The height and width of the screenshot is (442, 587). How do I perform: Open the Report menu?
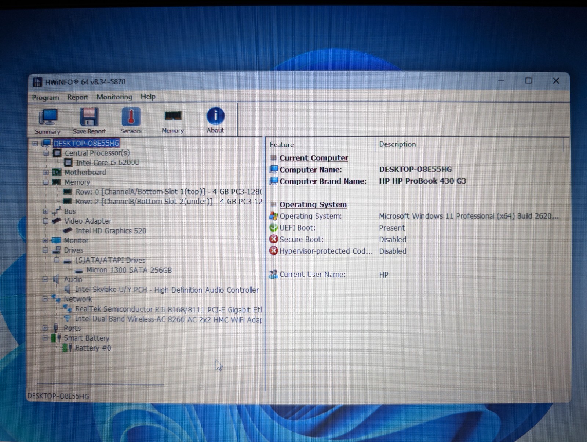tap(77, 97)
